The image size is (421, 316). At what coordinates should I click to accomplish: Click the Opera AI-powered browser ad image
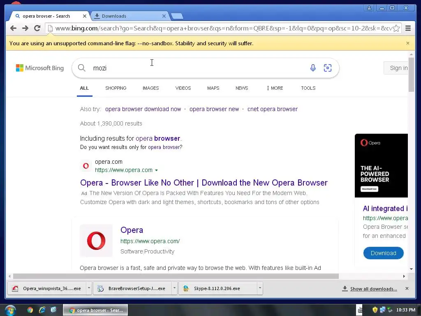coord(381,165)
